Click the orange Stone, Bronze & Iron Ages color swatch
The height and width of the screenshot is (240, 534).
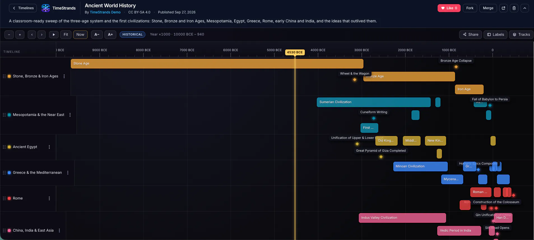[9, 76]
